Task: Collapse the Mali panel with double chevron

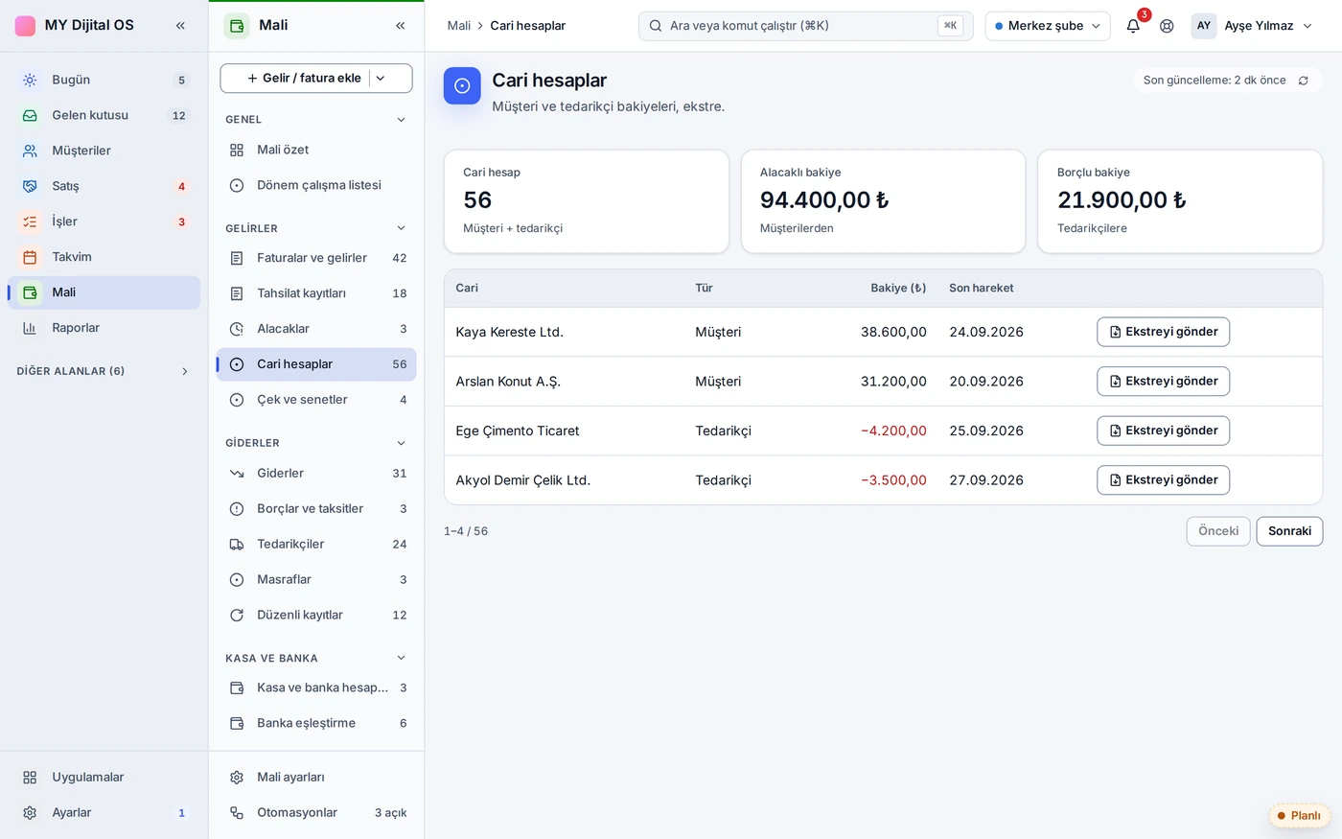Action: pos(400,26)
